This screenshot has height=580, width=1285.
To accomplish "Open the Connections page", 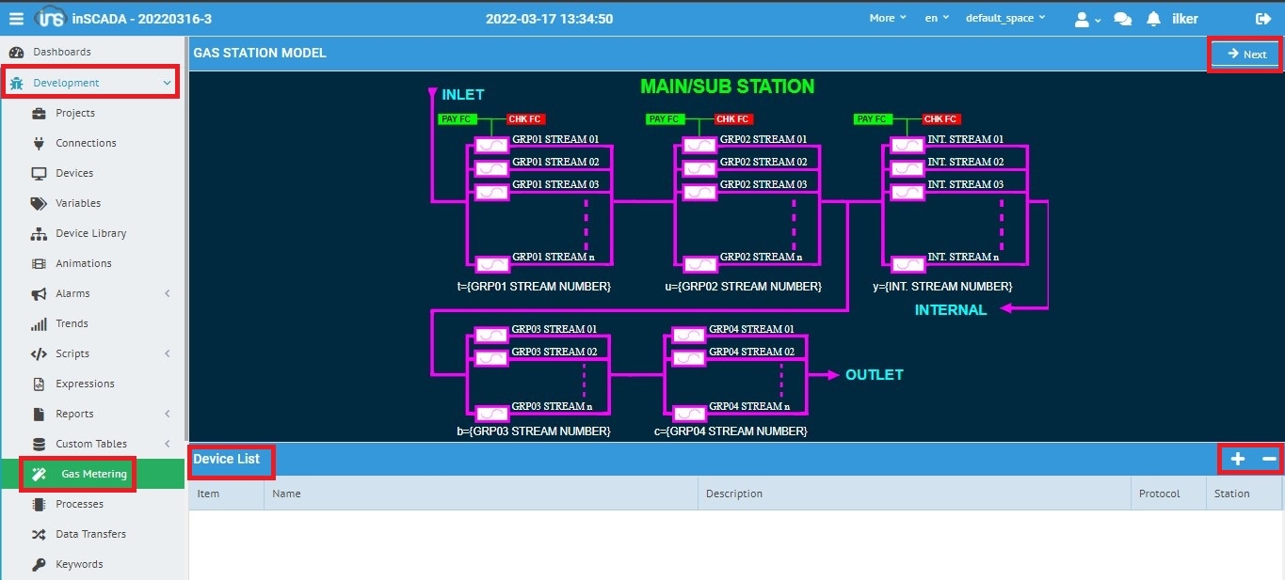I will pos(86,143).
